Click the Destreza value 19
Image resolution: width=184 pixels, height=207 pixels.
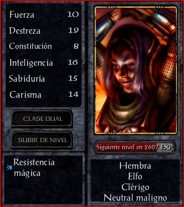tap(73, 30)
